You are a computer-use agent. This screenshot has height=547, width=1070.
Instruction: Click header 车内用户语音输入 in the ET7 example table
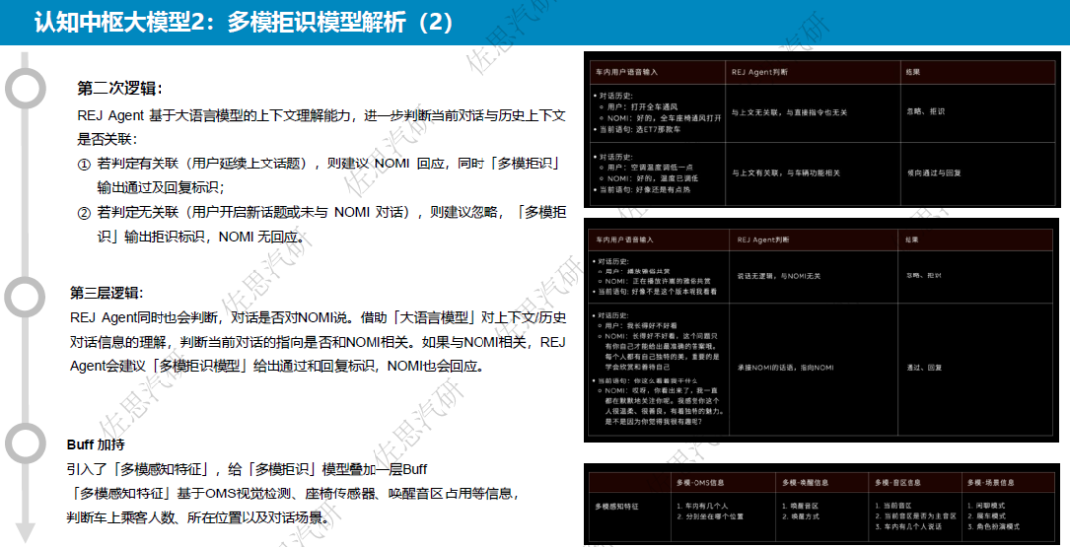(x=626, y=72)
